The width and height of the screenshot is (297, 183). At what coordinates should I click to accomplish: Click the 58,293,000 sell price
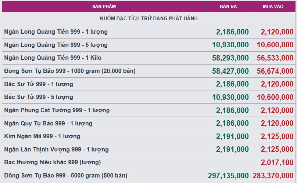tap(230, 58)
